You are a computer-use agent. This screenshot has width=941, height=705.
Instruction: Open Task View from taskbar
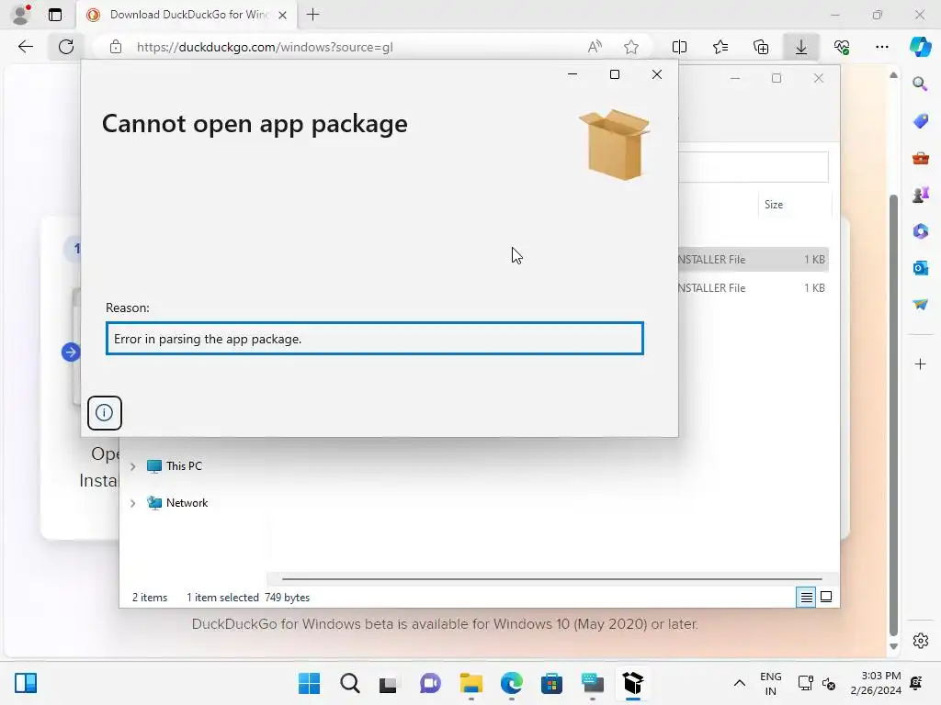[x=389, y=683]
